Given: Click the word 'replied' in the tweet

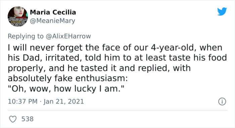Looking at the screenshot, I should [154, 68].
